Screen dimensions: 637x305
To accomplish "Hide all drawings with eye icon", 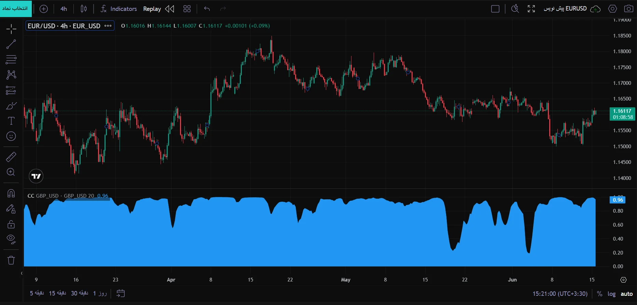I will (x=11, y=239).
